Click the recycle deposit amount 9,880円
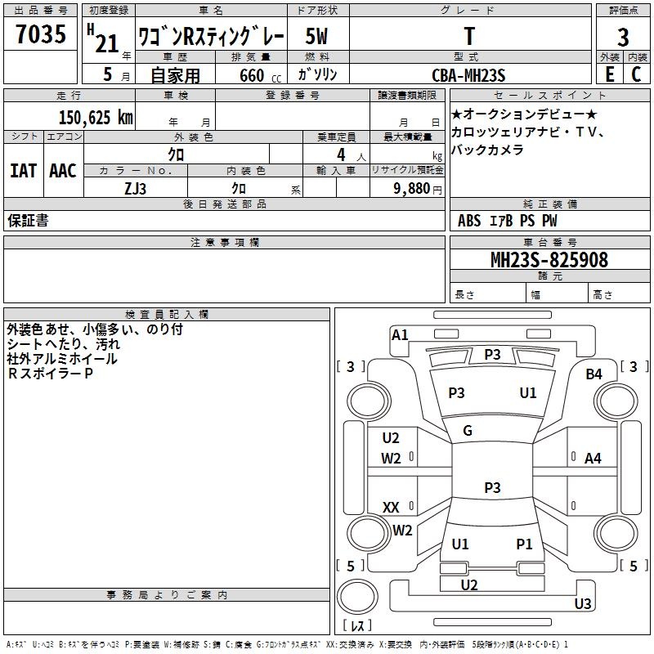Screen dimensions: 654x654 point(417,188)
